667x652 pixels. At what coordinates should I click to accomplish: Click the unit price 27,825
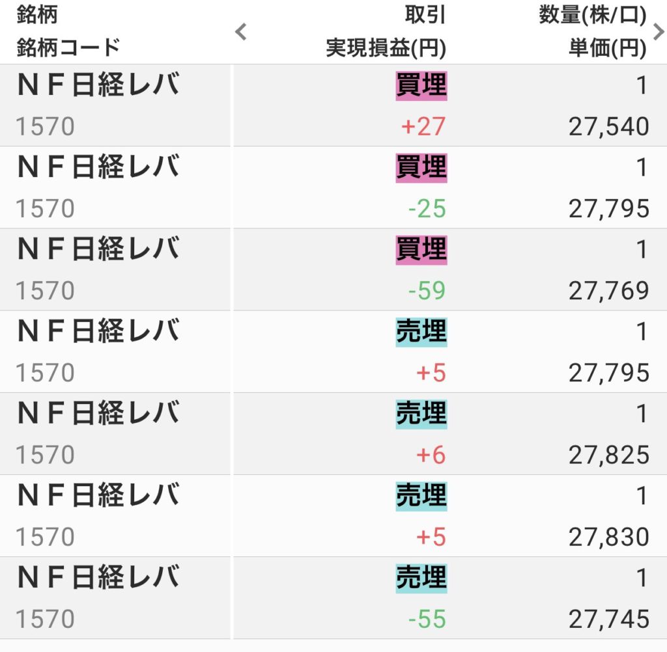(x=609, y=455)
